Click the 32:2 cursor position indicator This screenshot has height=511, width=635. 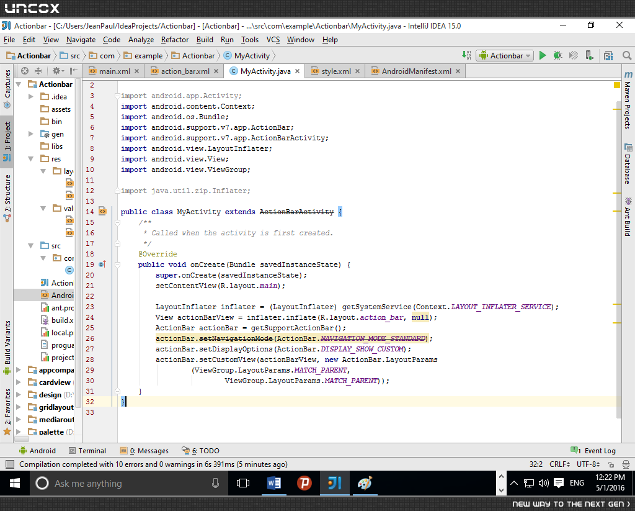point(536,464)
